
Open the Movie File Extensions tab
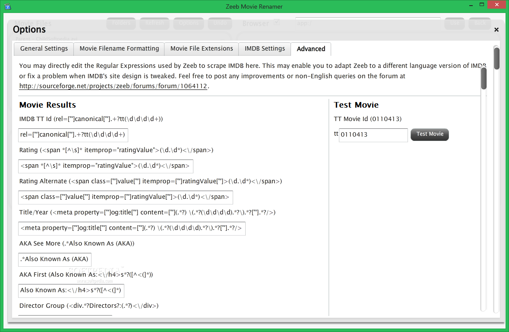click(202, 49)
